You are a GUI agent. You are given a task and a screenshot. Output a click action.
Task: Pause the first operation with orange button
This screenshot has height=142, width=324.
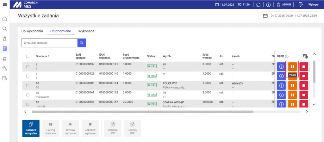292,67
